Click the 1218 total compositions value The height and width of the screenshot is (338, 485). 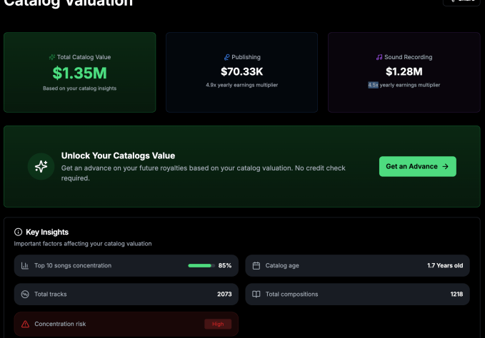(456, 295)
